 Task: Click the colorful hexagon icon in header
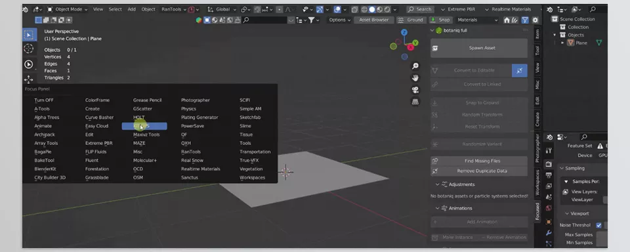pyautogui.click(x=198, y=20)
